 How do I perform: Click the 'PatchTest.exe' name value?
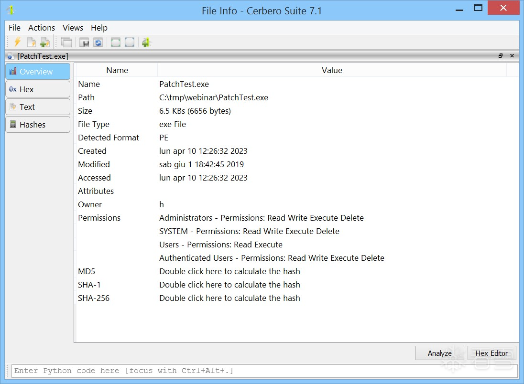(184, 84)
